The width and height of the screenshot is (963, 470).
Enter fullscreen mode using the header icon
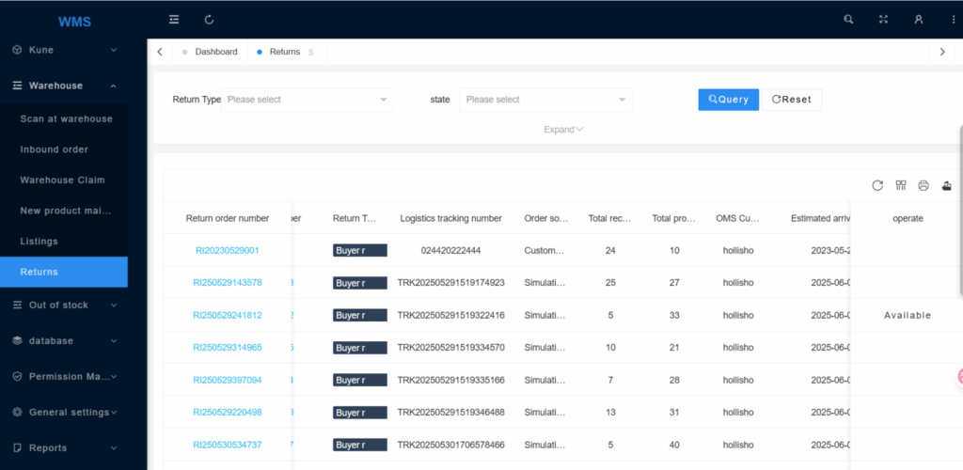[883, 19]
